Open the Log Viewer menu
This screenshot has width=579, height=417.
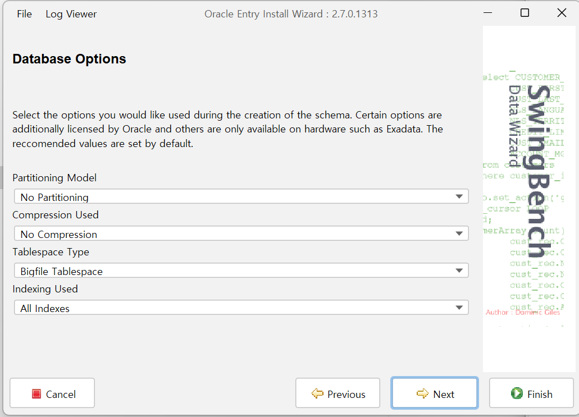[71, 14]
